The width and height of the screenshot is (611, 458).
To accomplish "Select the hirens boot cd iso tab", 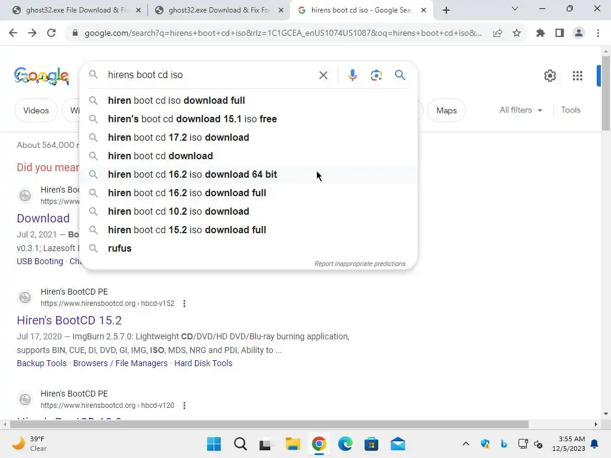I will [x=360, y=10].
